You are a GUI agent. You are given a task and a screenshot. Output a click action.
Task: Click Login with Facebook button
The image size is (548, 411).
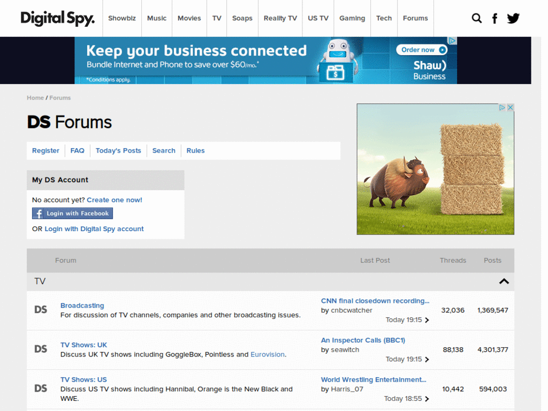72,214
